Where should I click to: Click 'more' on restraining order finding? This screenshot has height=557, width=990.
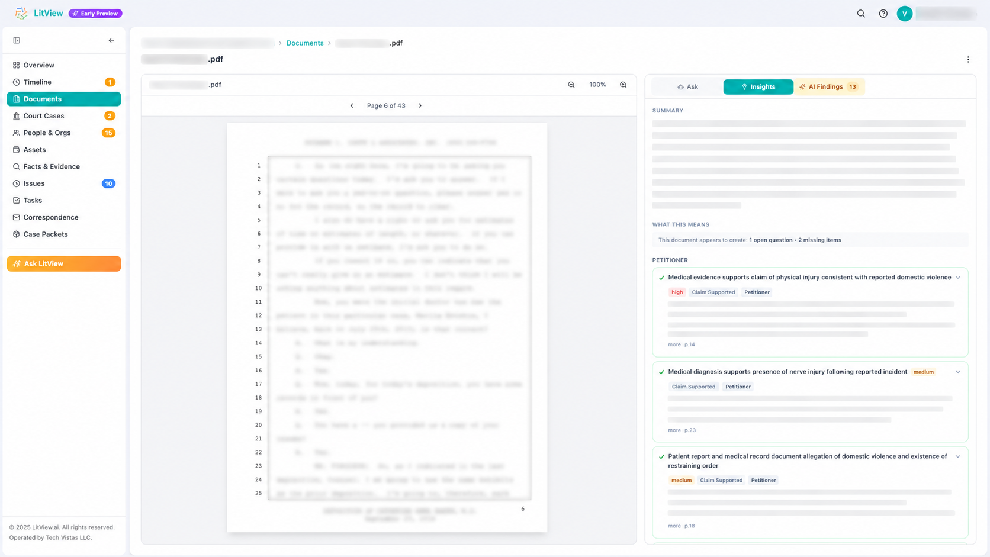(674, 526)
